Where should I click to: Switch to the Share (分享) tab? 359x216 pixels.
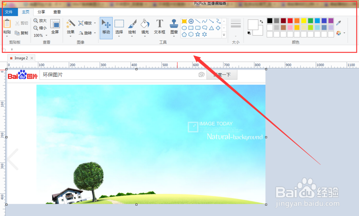pos(41,12)
